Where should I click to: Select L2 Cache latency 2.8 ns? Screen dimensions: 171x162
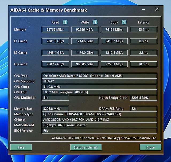point(143,53)
